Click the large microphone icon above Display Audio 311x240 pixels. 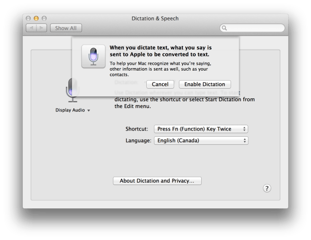tap(72, 91)
